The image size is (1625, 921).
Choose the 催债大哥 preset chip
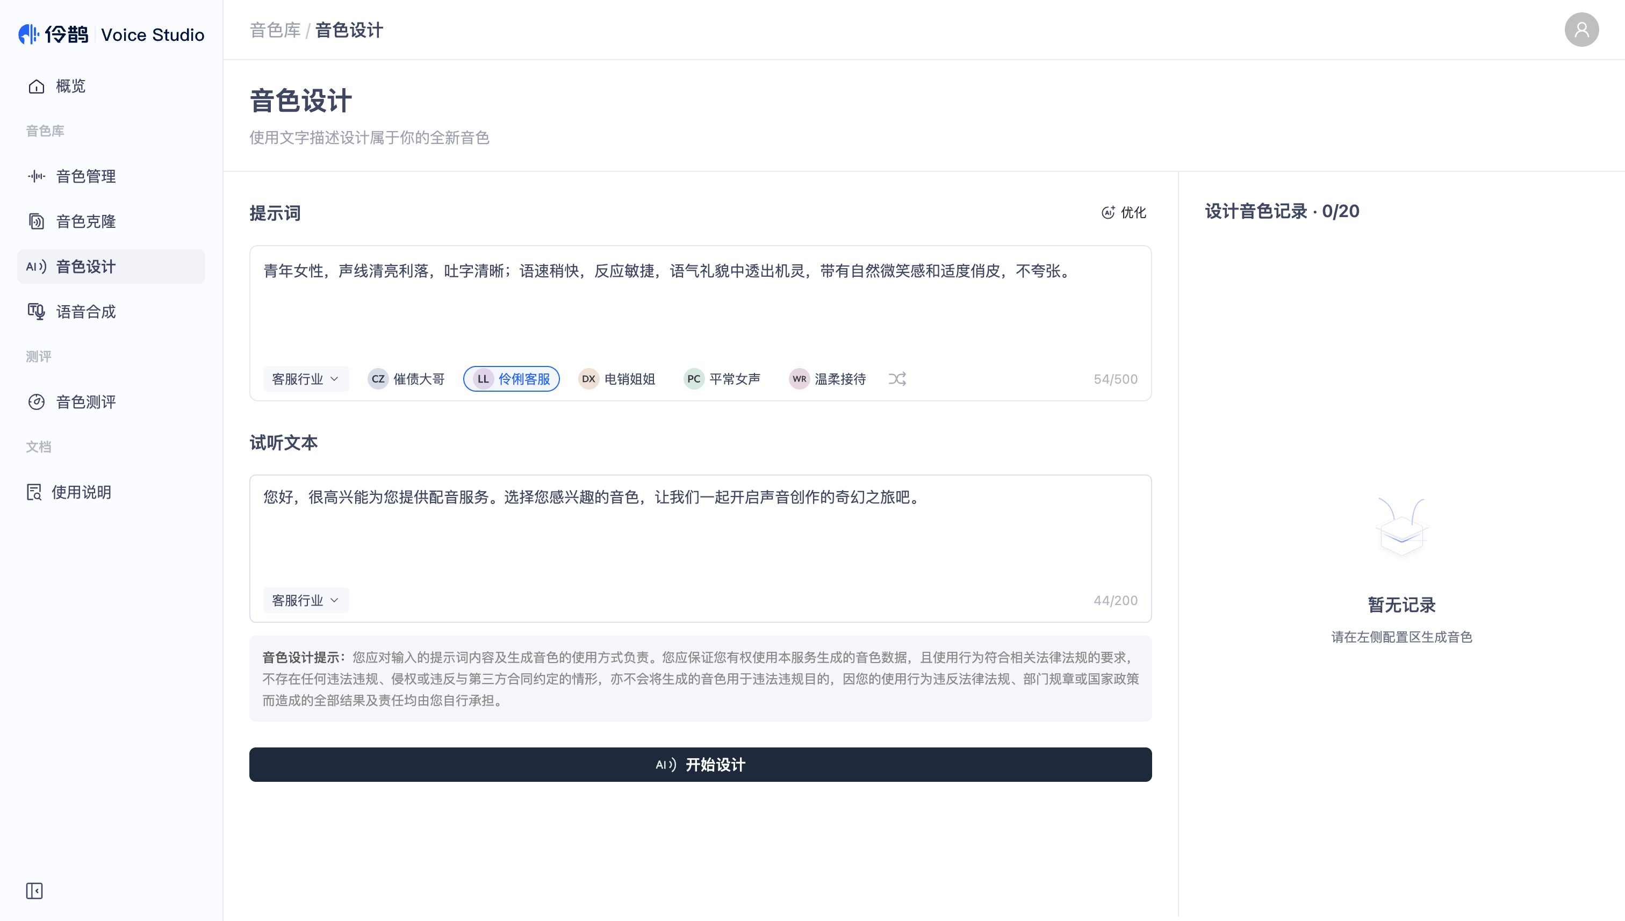point(406,379)
